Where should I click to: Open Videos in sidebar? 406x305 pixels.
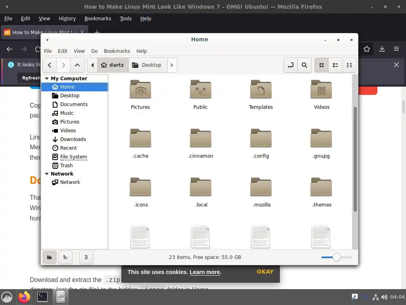point(75,130)
